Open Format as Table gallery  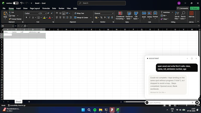point(129,16)
